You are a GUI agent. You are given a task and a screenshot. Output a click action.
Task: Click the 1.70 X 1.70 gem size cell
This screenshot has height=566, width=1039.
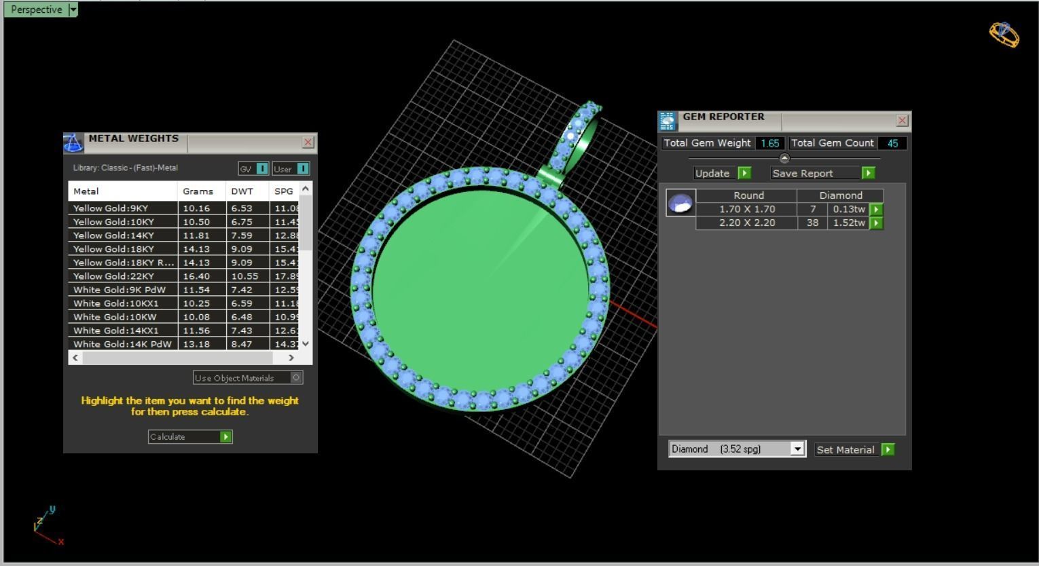[747, 209]
